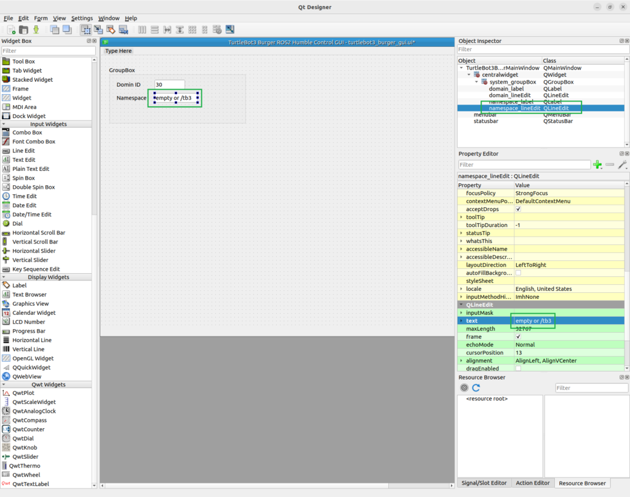This screenshot has width=630, height=497.
Task: Select the QwtPlot widget
Action: click(x=23, y=393)
